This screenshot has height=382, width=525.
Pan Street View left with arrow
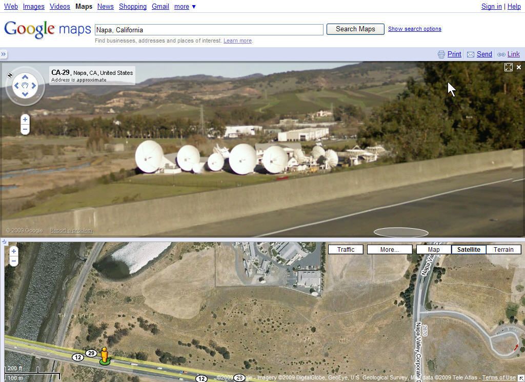point(16,86)
